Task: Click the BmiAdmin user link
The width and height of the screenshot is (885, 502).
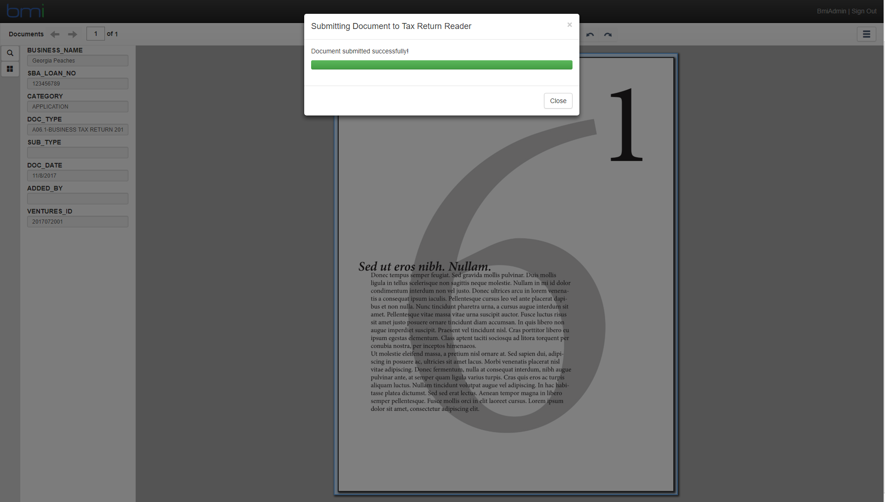Action: pos(831,11)
